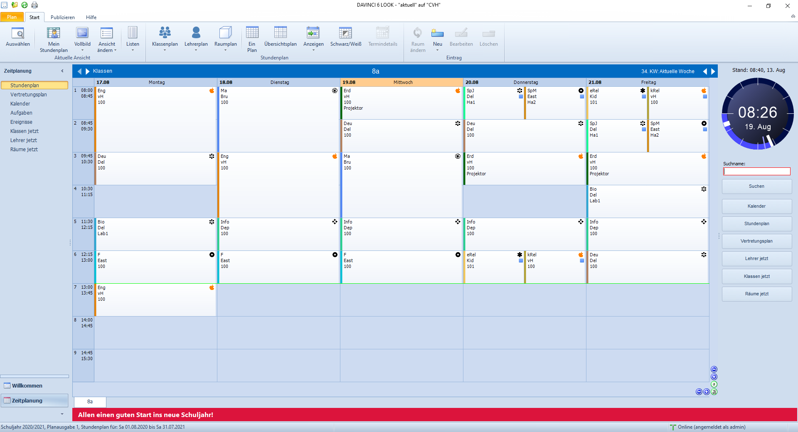Collapse the ribbon with the top-right chevron
The height and width of the screenshot is (432, 798).
pos(793,17)
